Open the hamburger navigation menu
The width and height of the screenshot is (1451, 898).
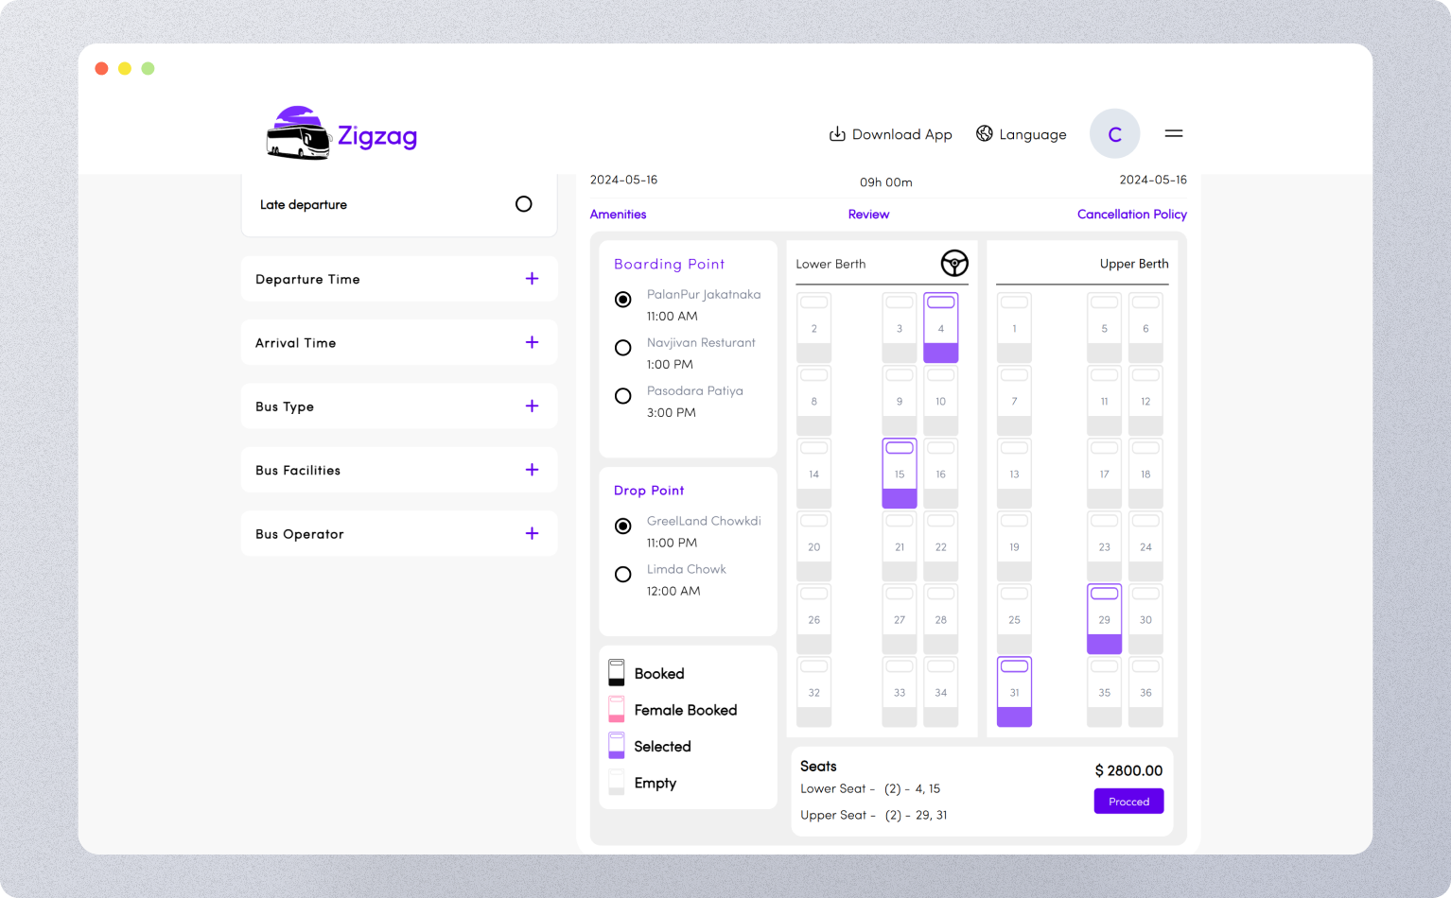point(1174,133)
